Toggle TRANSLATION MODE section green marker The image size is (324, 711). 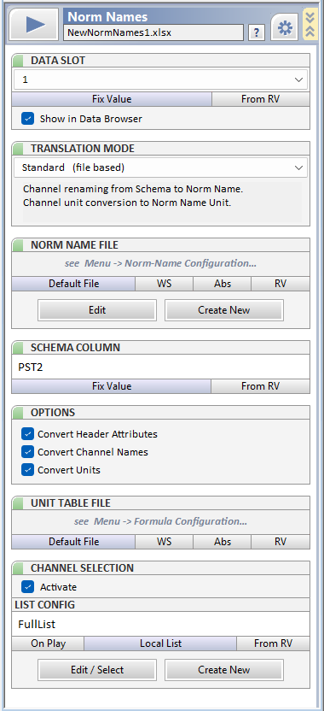coord(17,149)
